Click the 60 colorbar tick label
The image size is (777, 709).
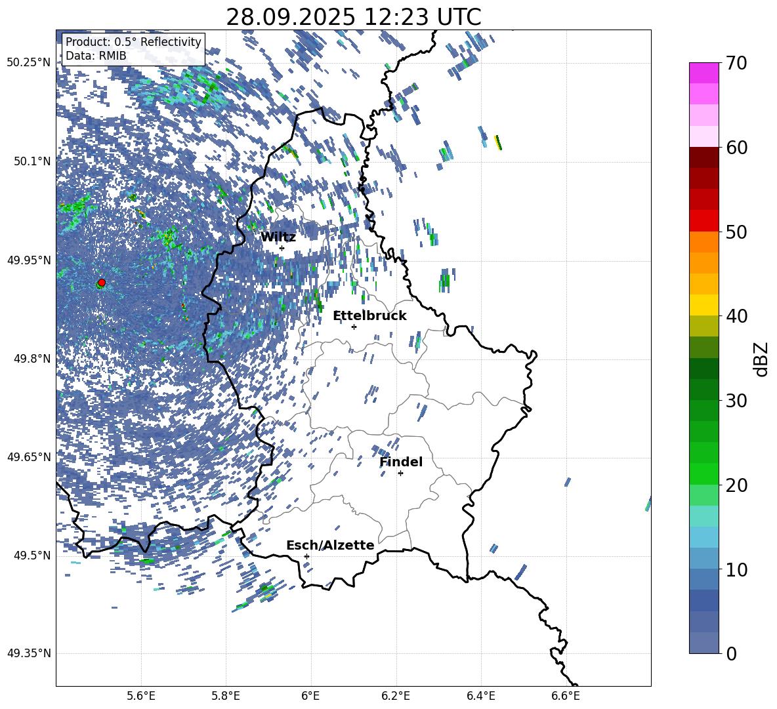point(736,148)
